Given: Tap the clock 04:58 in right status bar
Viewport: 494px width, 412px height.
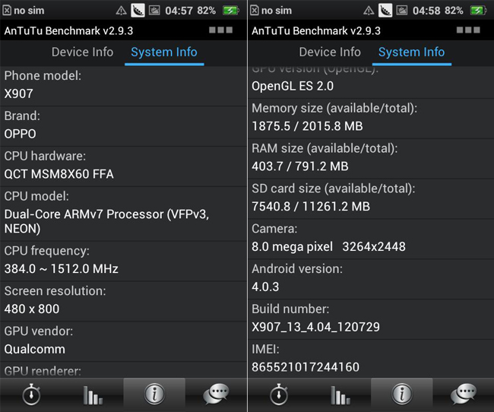Looking at the screenshot, I should 426,11.
